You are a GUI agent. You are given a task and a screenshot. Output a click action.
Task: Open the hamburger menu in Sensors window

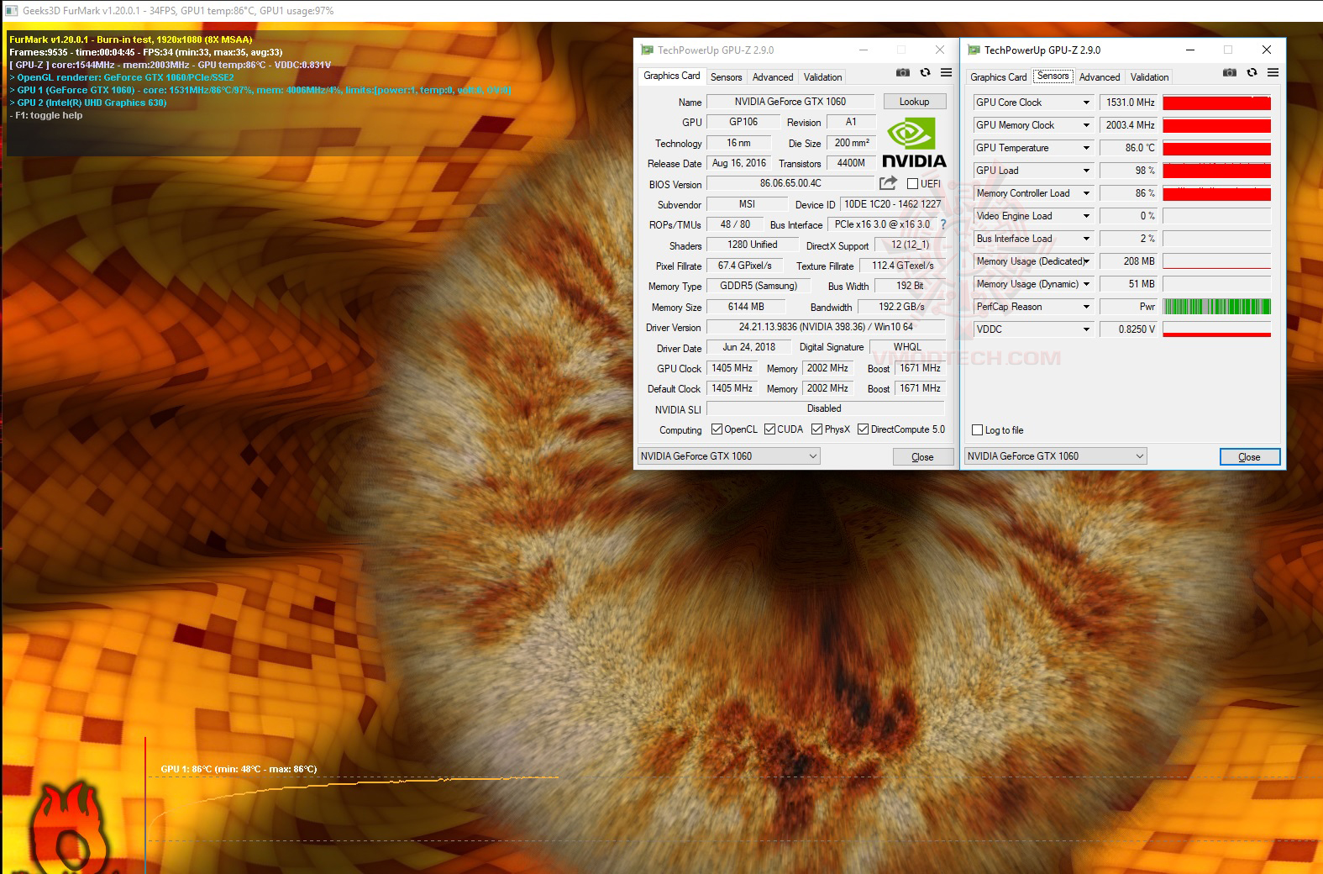pyautogui.click(x=1273, y=73)
